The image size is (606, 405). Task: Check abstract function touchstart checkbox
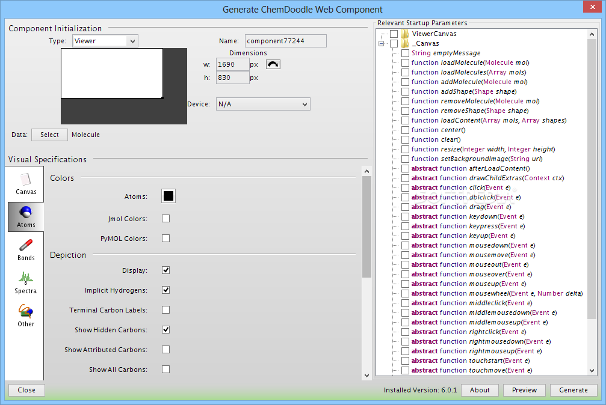405,361
